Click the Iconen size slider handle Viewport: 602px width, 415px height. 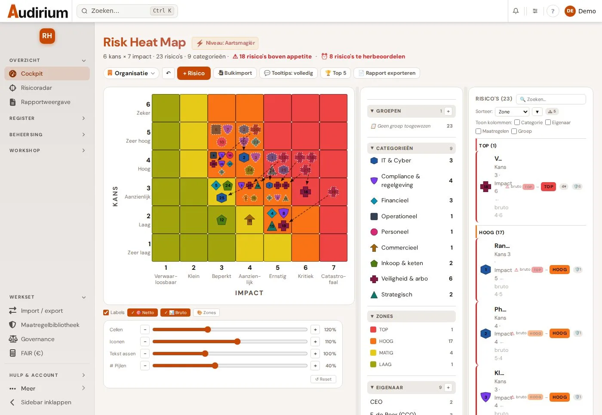pos(237,342)
